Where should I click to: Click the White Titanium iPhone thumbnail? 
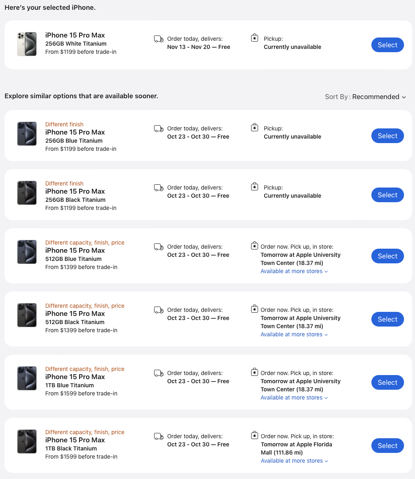pyautogui.click(x=27, y=44)
